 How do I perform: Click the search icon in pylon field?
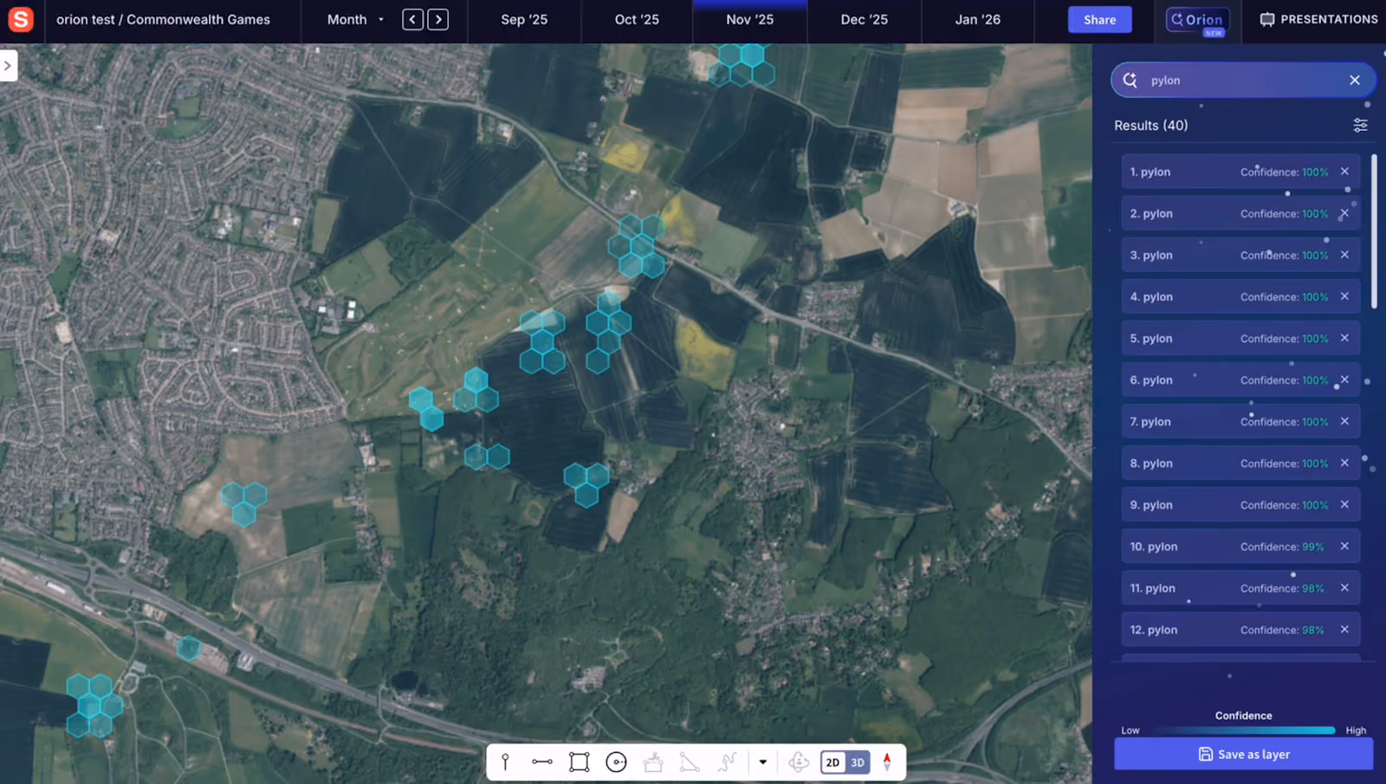click(1130, 80)
